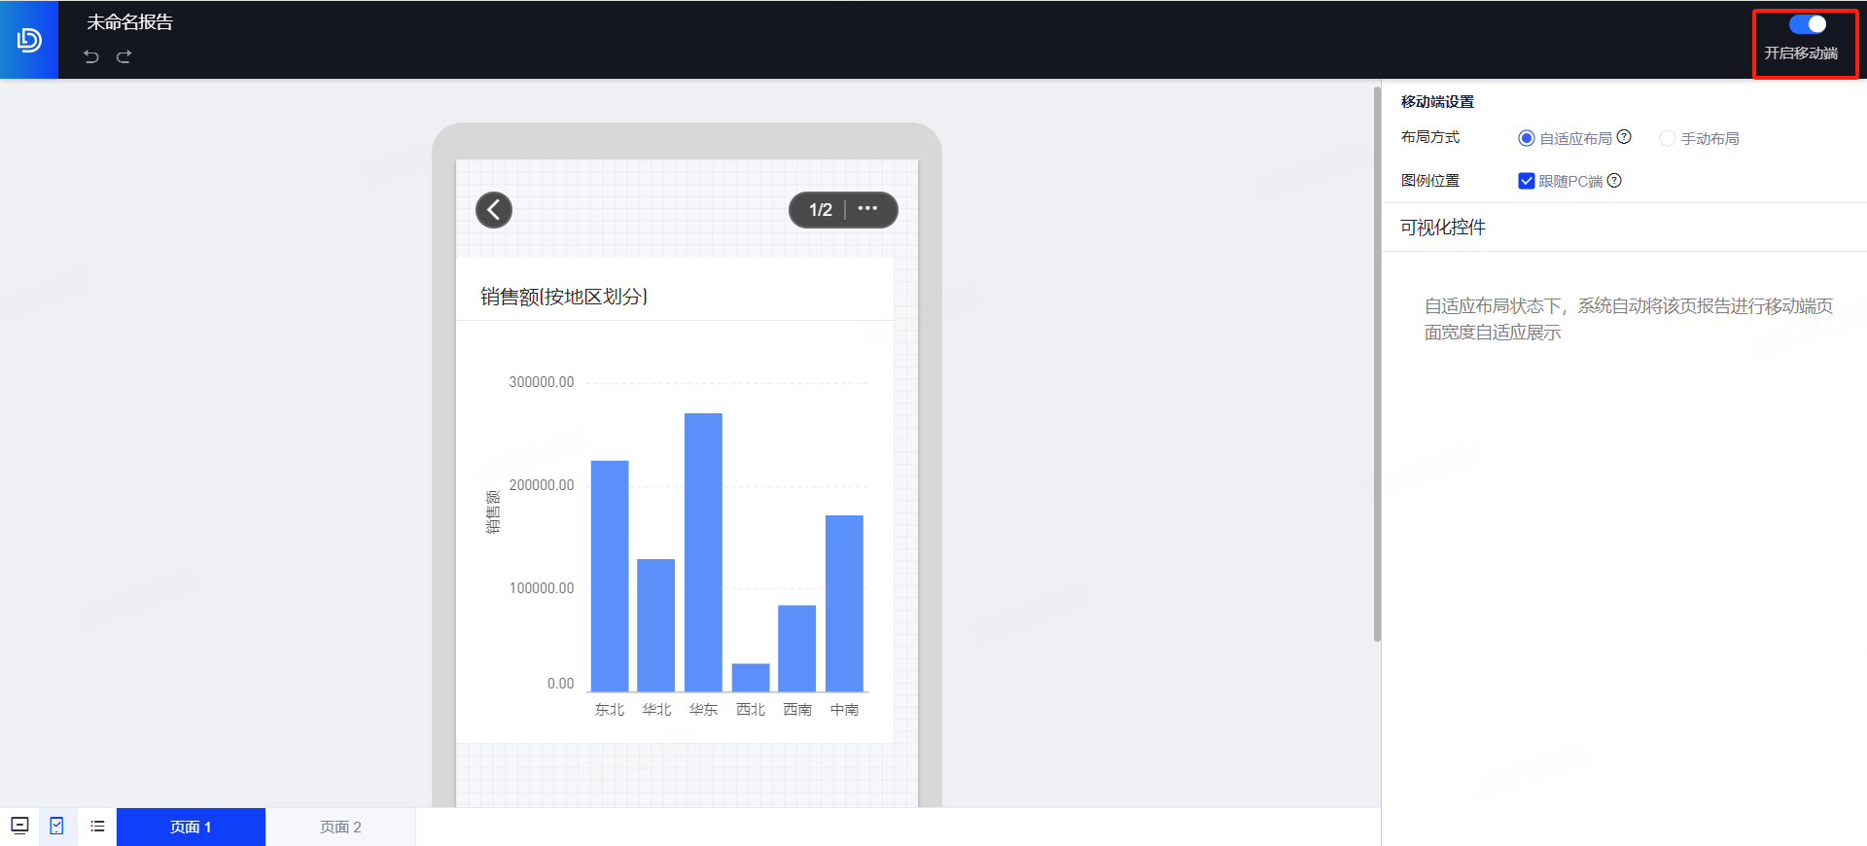Click the report title 未命名报告
1867x846 pixels.
[129, 22]
